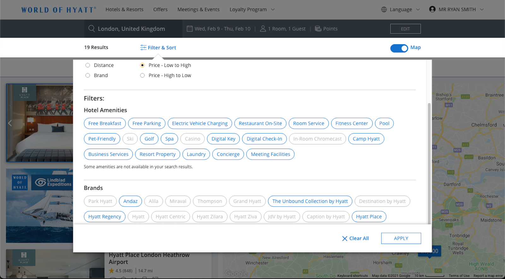Open Hotels & Resorts menu

pyautogui.click(x=124, y=9)
